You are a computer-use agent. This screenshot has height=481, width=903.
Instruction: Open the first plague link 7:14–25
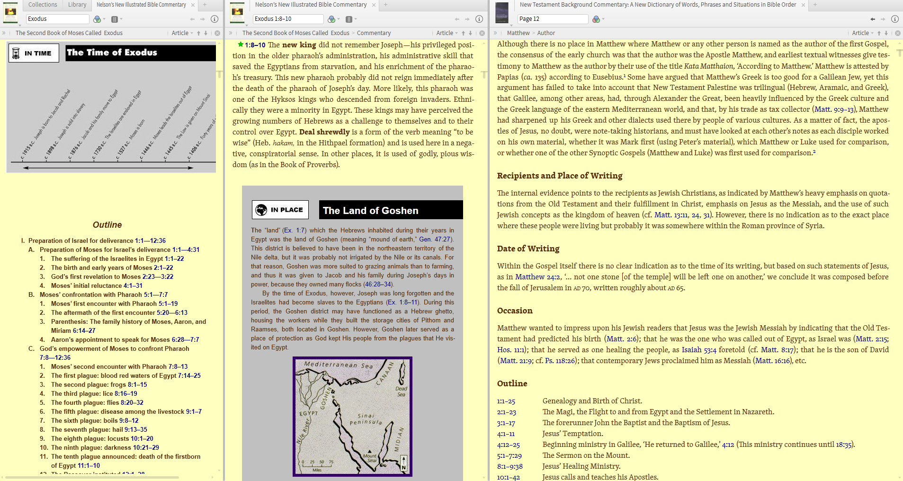pos(189,376)
